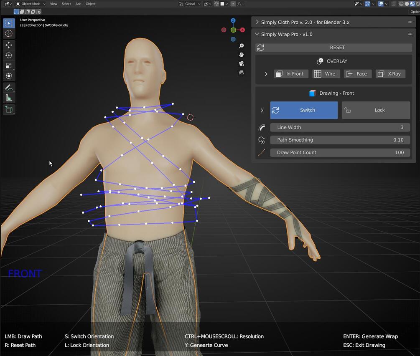Expand the chevron beside In Front

[266, 74]
